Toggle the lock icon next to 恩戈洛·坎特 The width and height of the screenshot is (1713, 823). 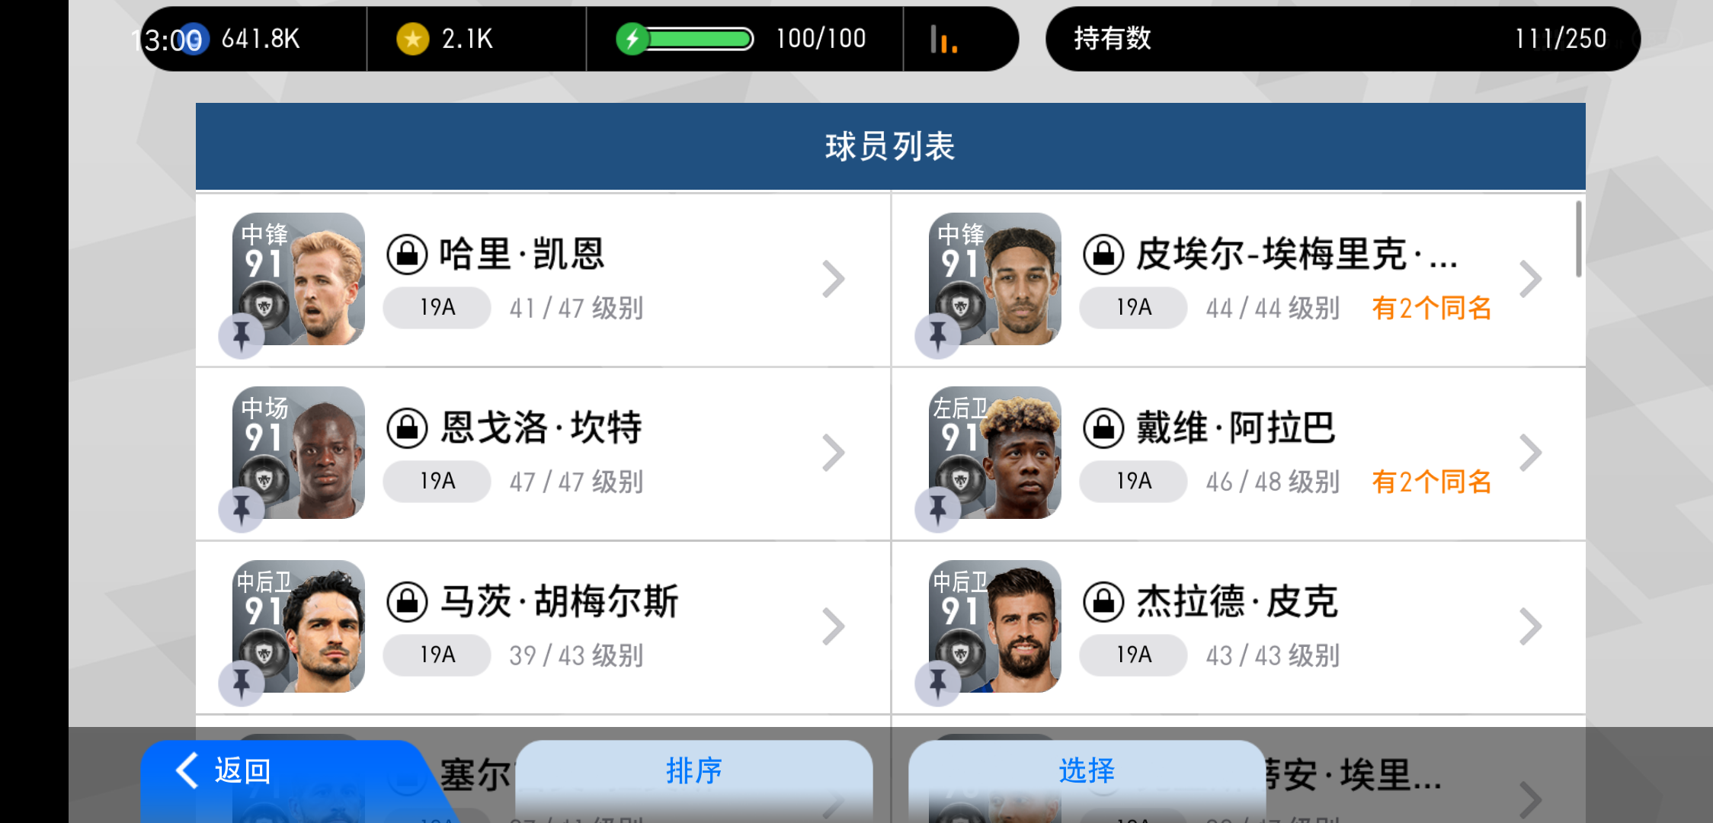tap(407, 428)
